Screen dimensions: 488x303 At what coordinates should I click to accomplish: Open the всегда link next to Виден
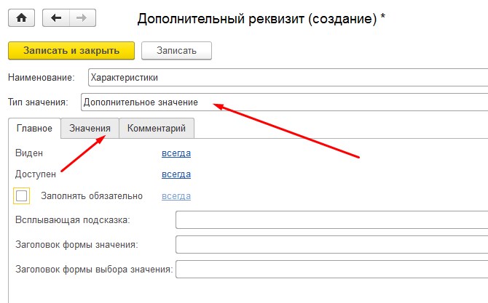click(x=176, y=153)
